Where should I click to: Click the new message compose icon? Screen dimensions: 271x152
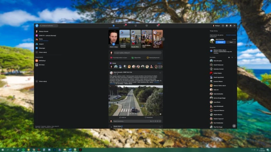coord(234,126)
